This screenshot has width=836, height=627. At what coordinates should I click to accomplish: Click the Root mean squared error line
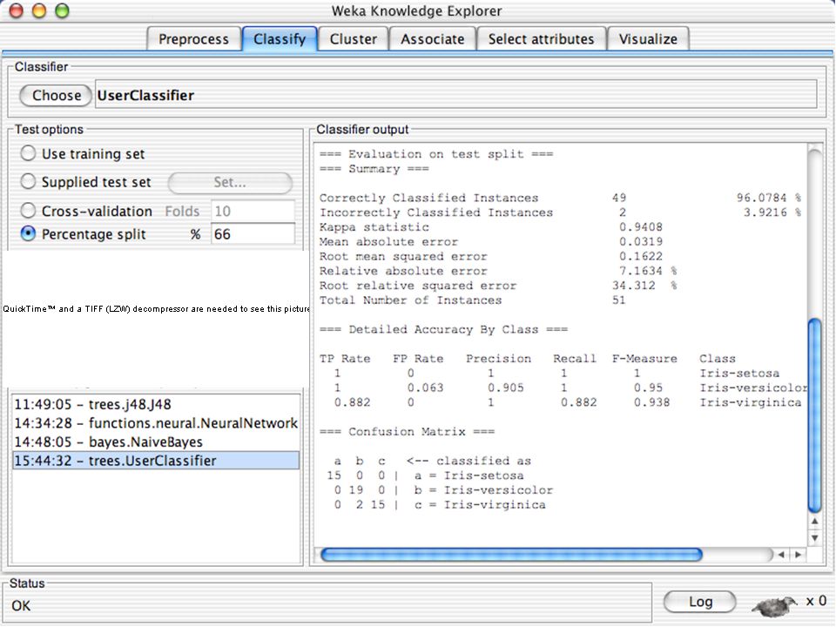click(491, 256)
